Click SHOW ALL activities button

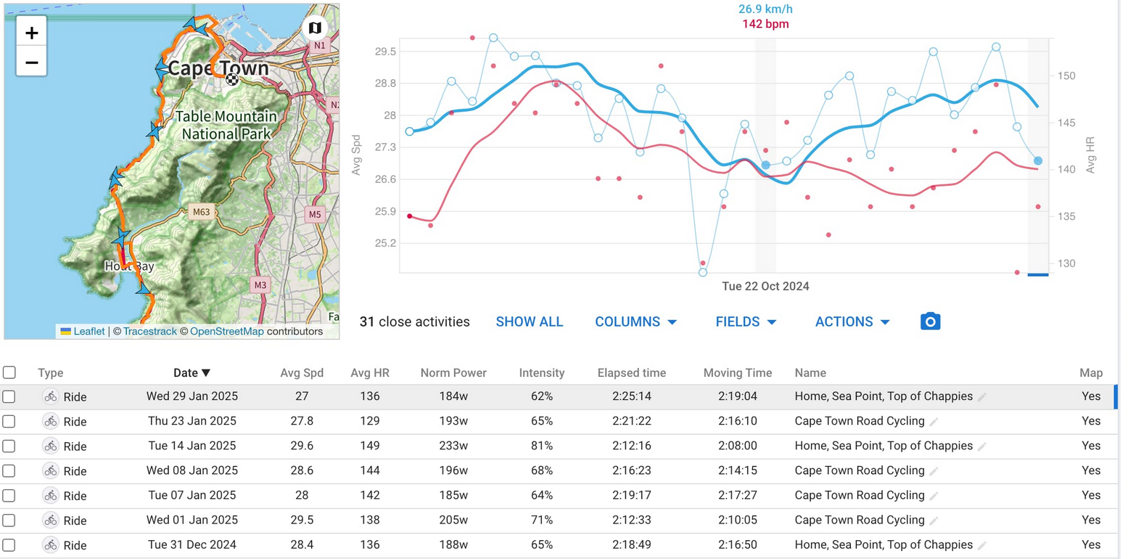click(x=530, y=322)
